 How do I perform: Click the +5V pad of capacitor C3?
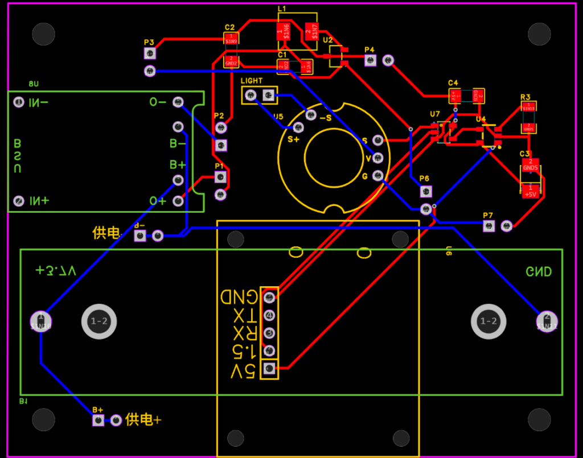point(531,191)
